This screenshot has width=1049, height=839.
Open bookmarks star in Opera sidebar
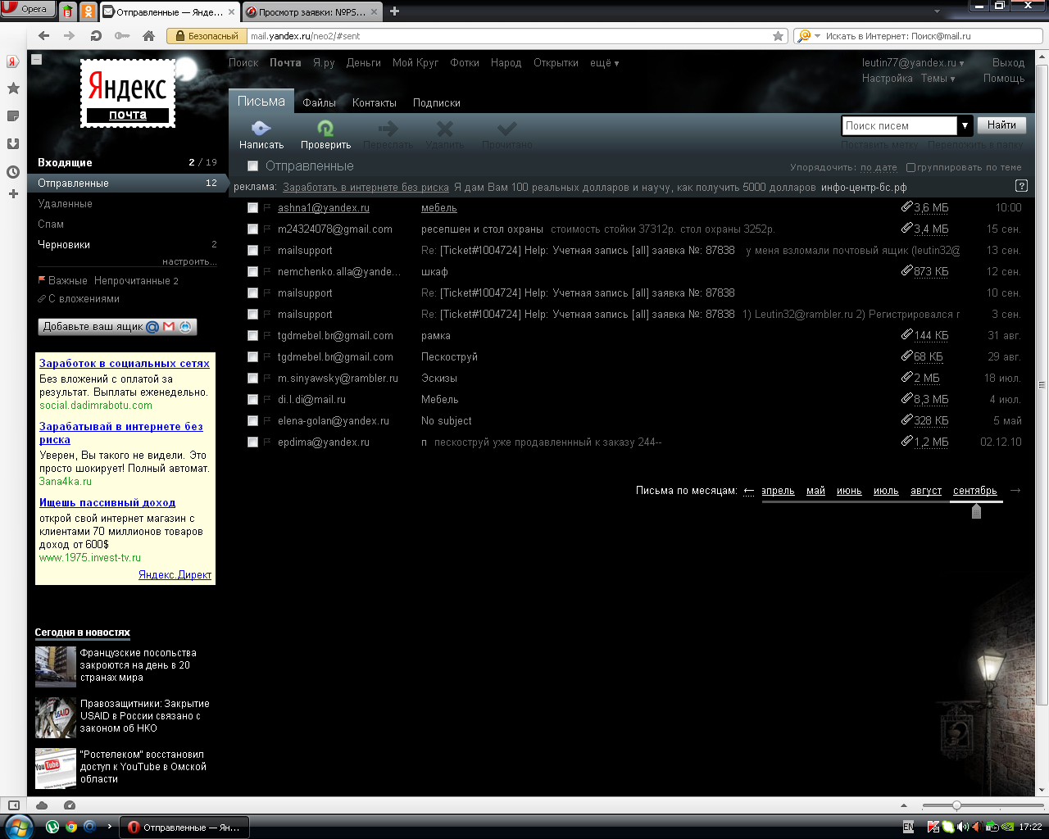(13, 88)
